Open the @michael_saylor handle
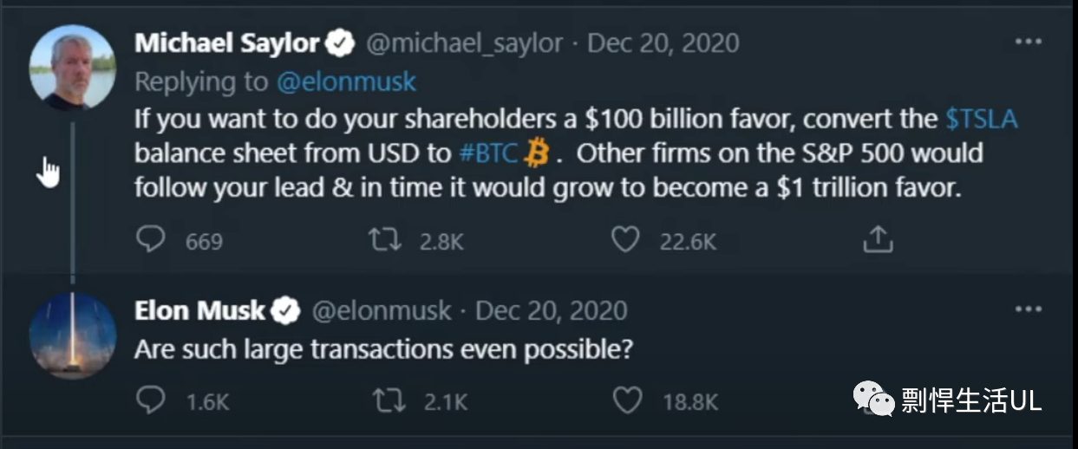 (x=465, y=43)
